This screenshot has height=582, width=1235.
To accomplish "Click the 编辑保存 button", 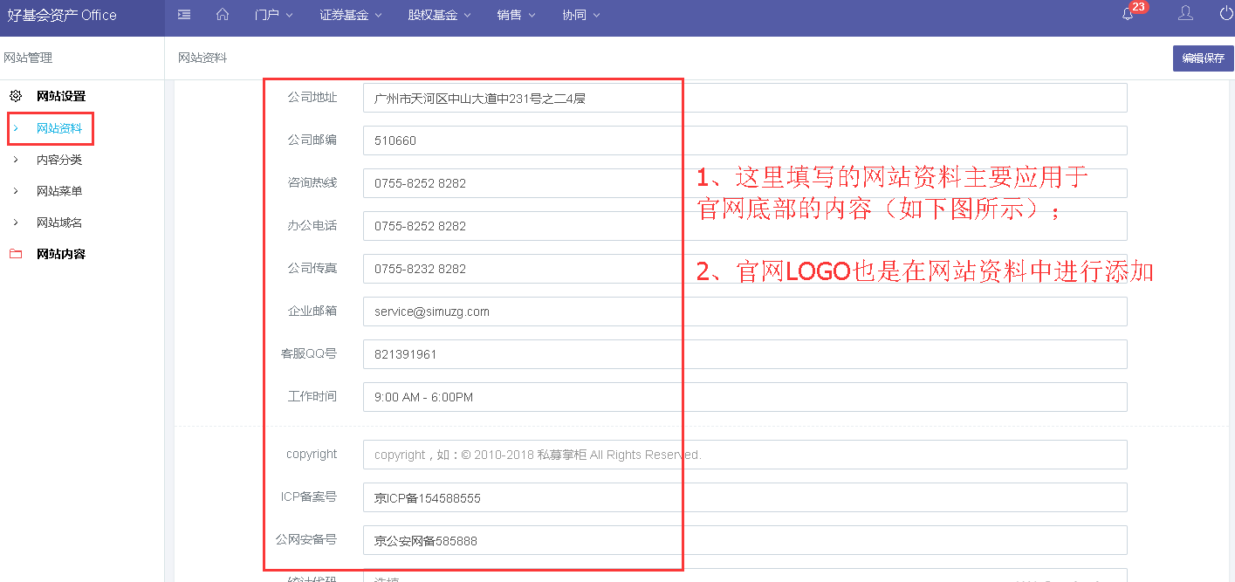I will point(1203,58).
